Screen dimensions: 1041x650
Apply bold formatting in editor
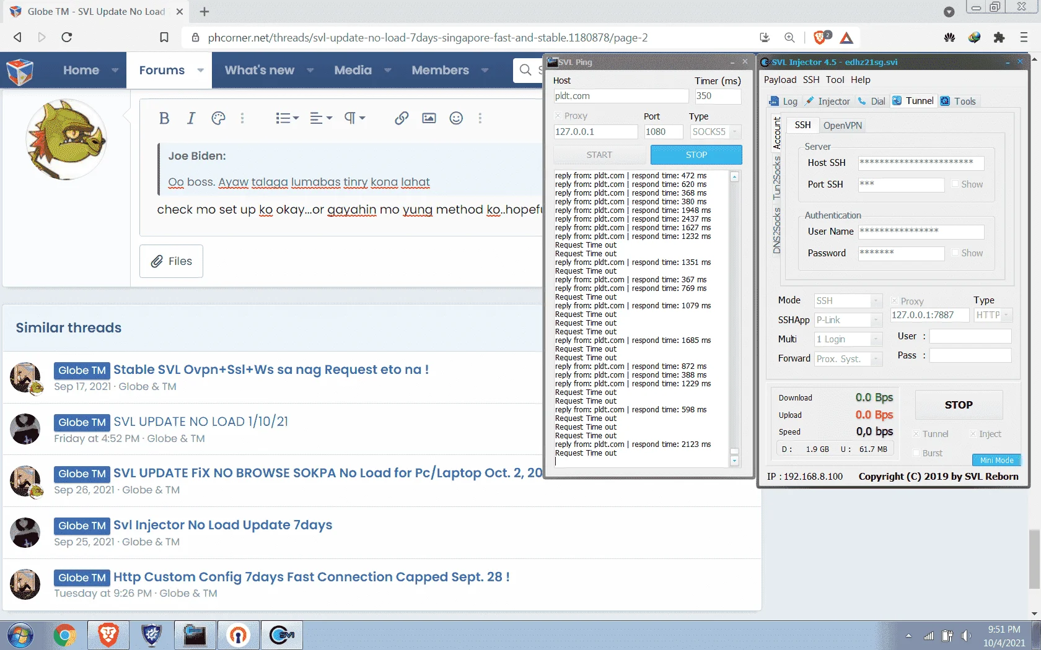tap(164, 118)
